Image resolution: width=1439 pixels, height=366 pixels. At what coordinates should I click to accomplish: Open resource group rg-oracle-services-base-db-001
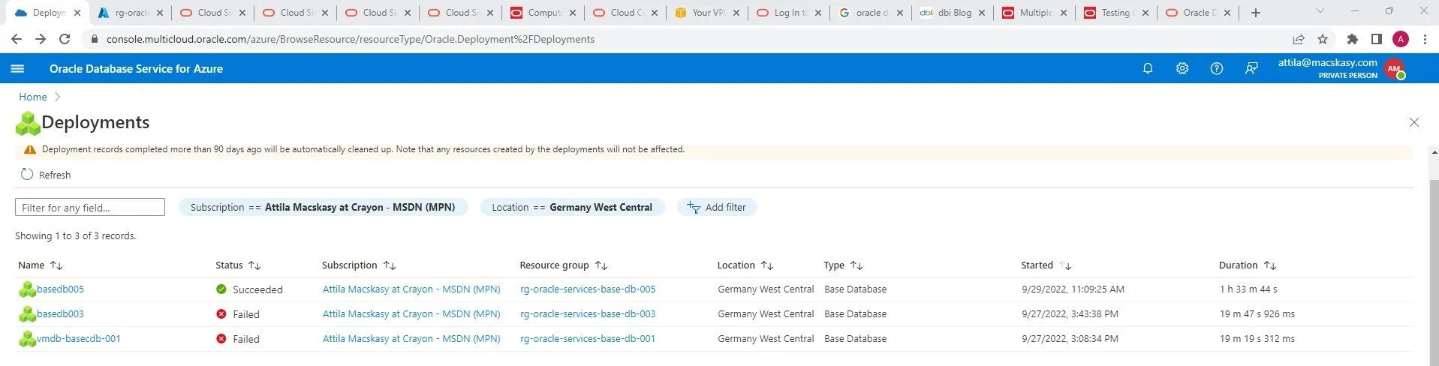tap(588, 338)
